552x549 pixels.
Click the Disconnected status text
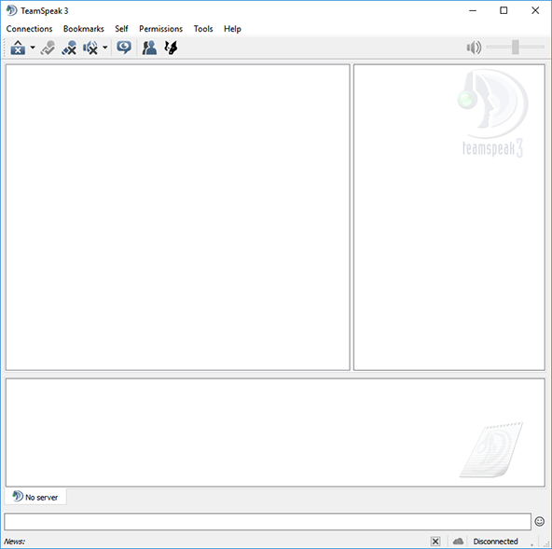tap(495, 542)
